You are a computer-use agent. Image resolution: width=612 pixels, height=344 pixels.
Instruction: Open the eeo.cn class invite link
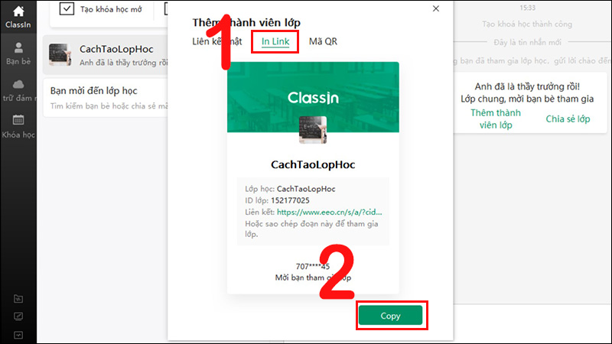pyautogui.click(x=329, y=213)
